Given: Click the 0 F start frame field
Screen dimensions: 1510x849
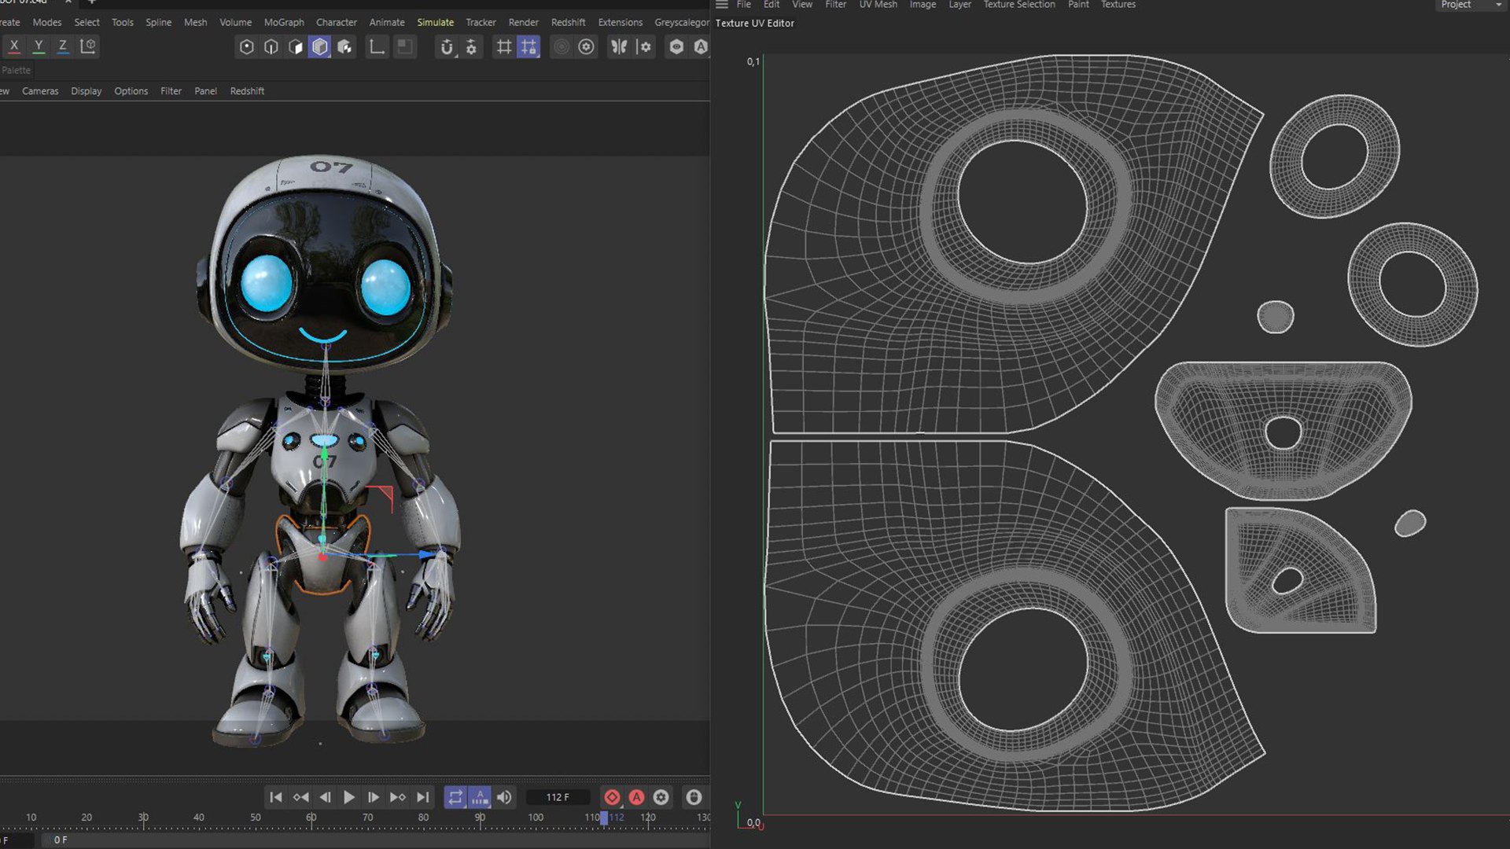Looking at the screenshot, I should [61, 840].
